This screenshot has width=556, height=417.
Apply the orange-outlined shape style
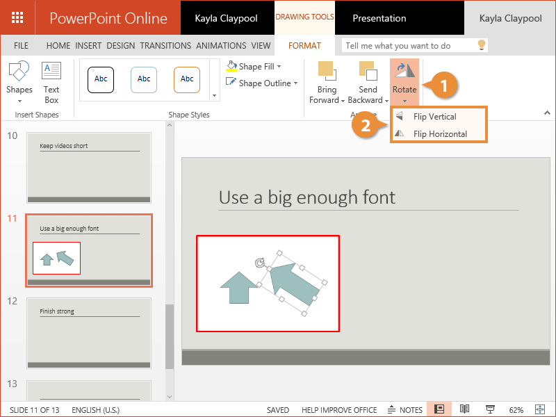[x=187, y=79]
